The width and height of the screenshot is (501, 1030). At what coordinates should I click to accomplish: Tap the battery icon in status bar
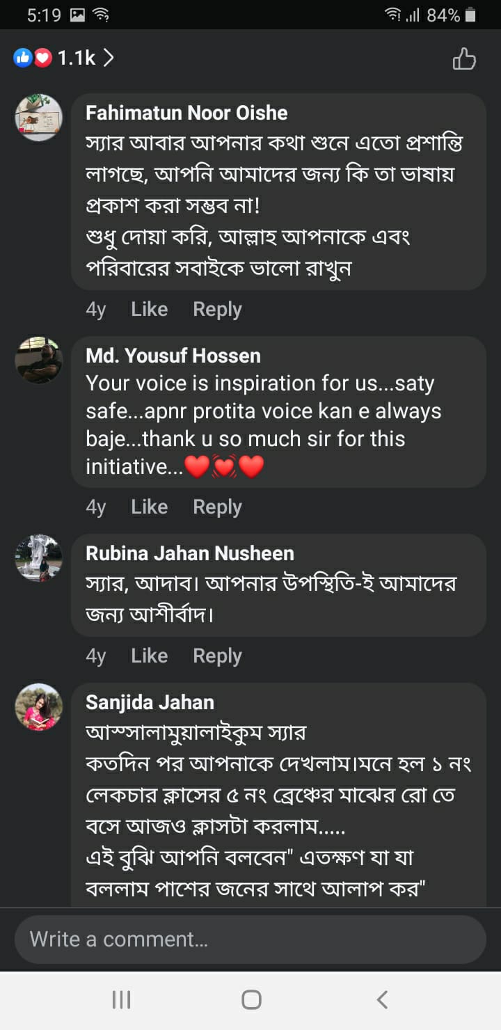(471, 15)
